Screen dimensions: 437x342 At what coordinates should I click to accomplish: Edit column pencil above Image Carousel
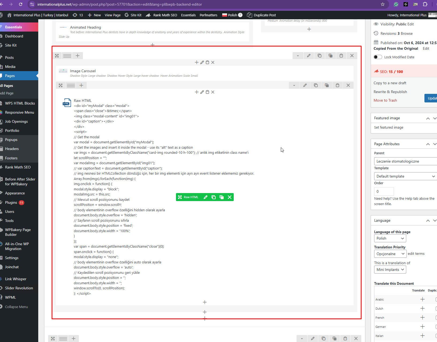click(x=202, y=62)
